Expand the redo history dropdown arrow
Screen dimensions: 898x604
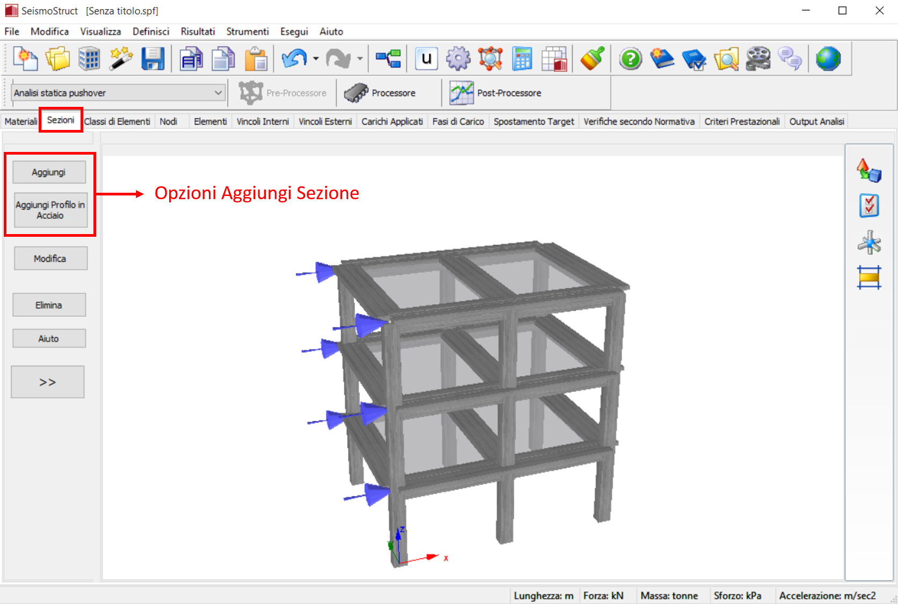click(360, 59)
